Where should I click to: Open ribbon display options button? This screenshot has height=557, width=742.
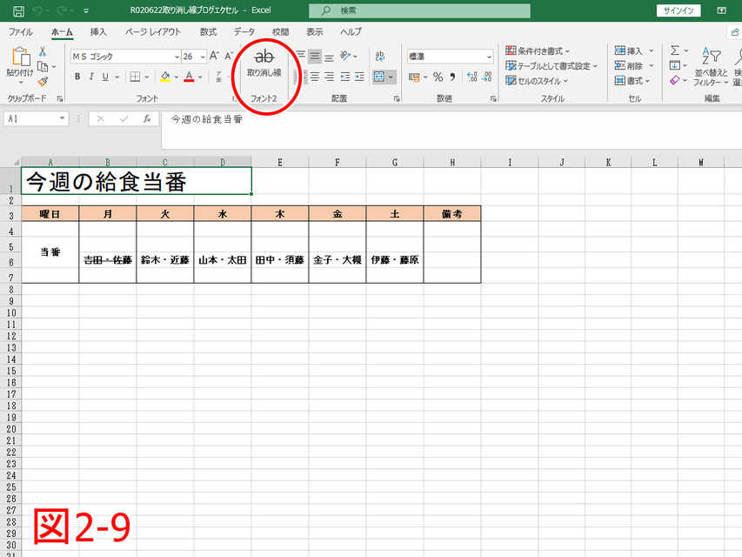tap(722, 10)
